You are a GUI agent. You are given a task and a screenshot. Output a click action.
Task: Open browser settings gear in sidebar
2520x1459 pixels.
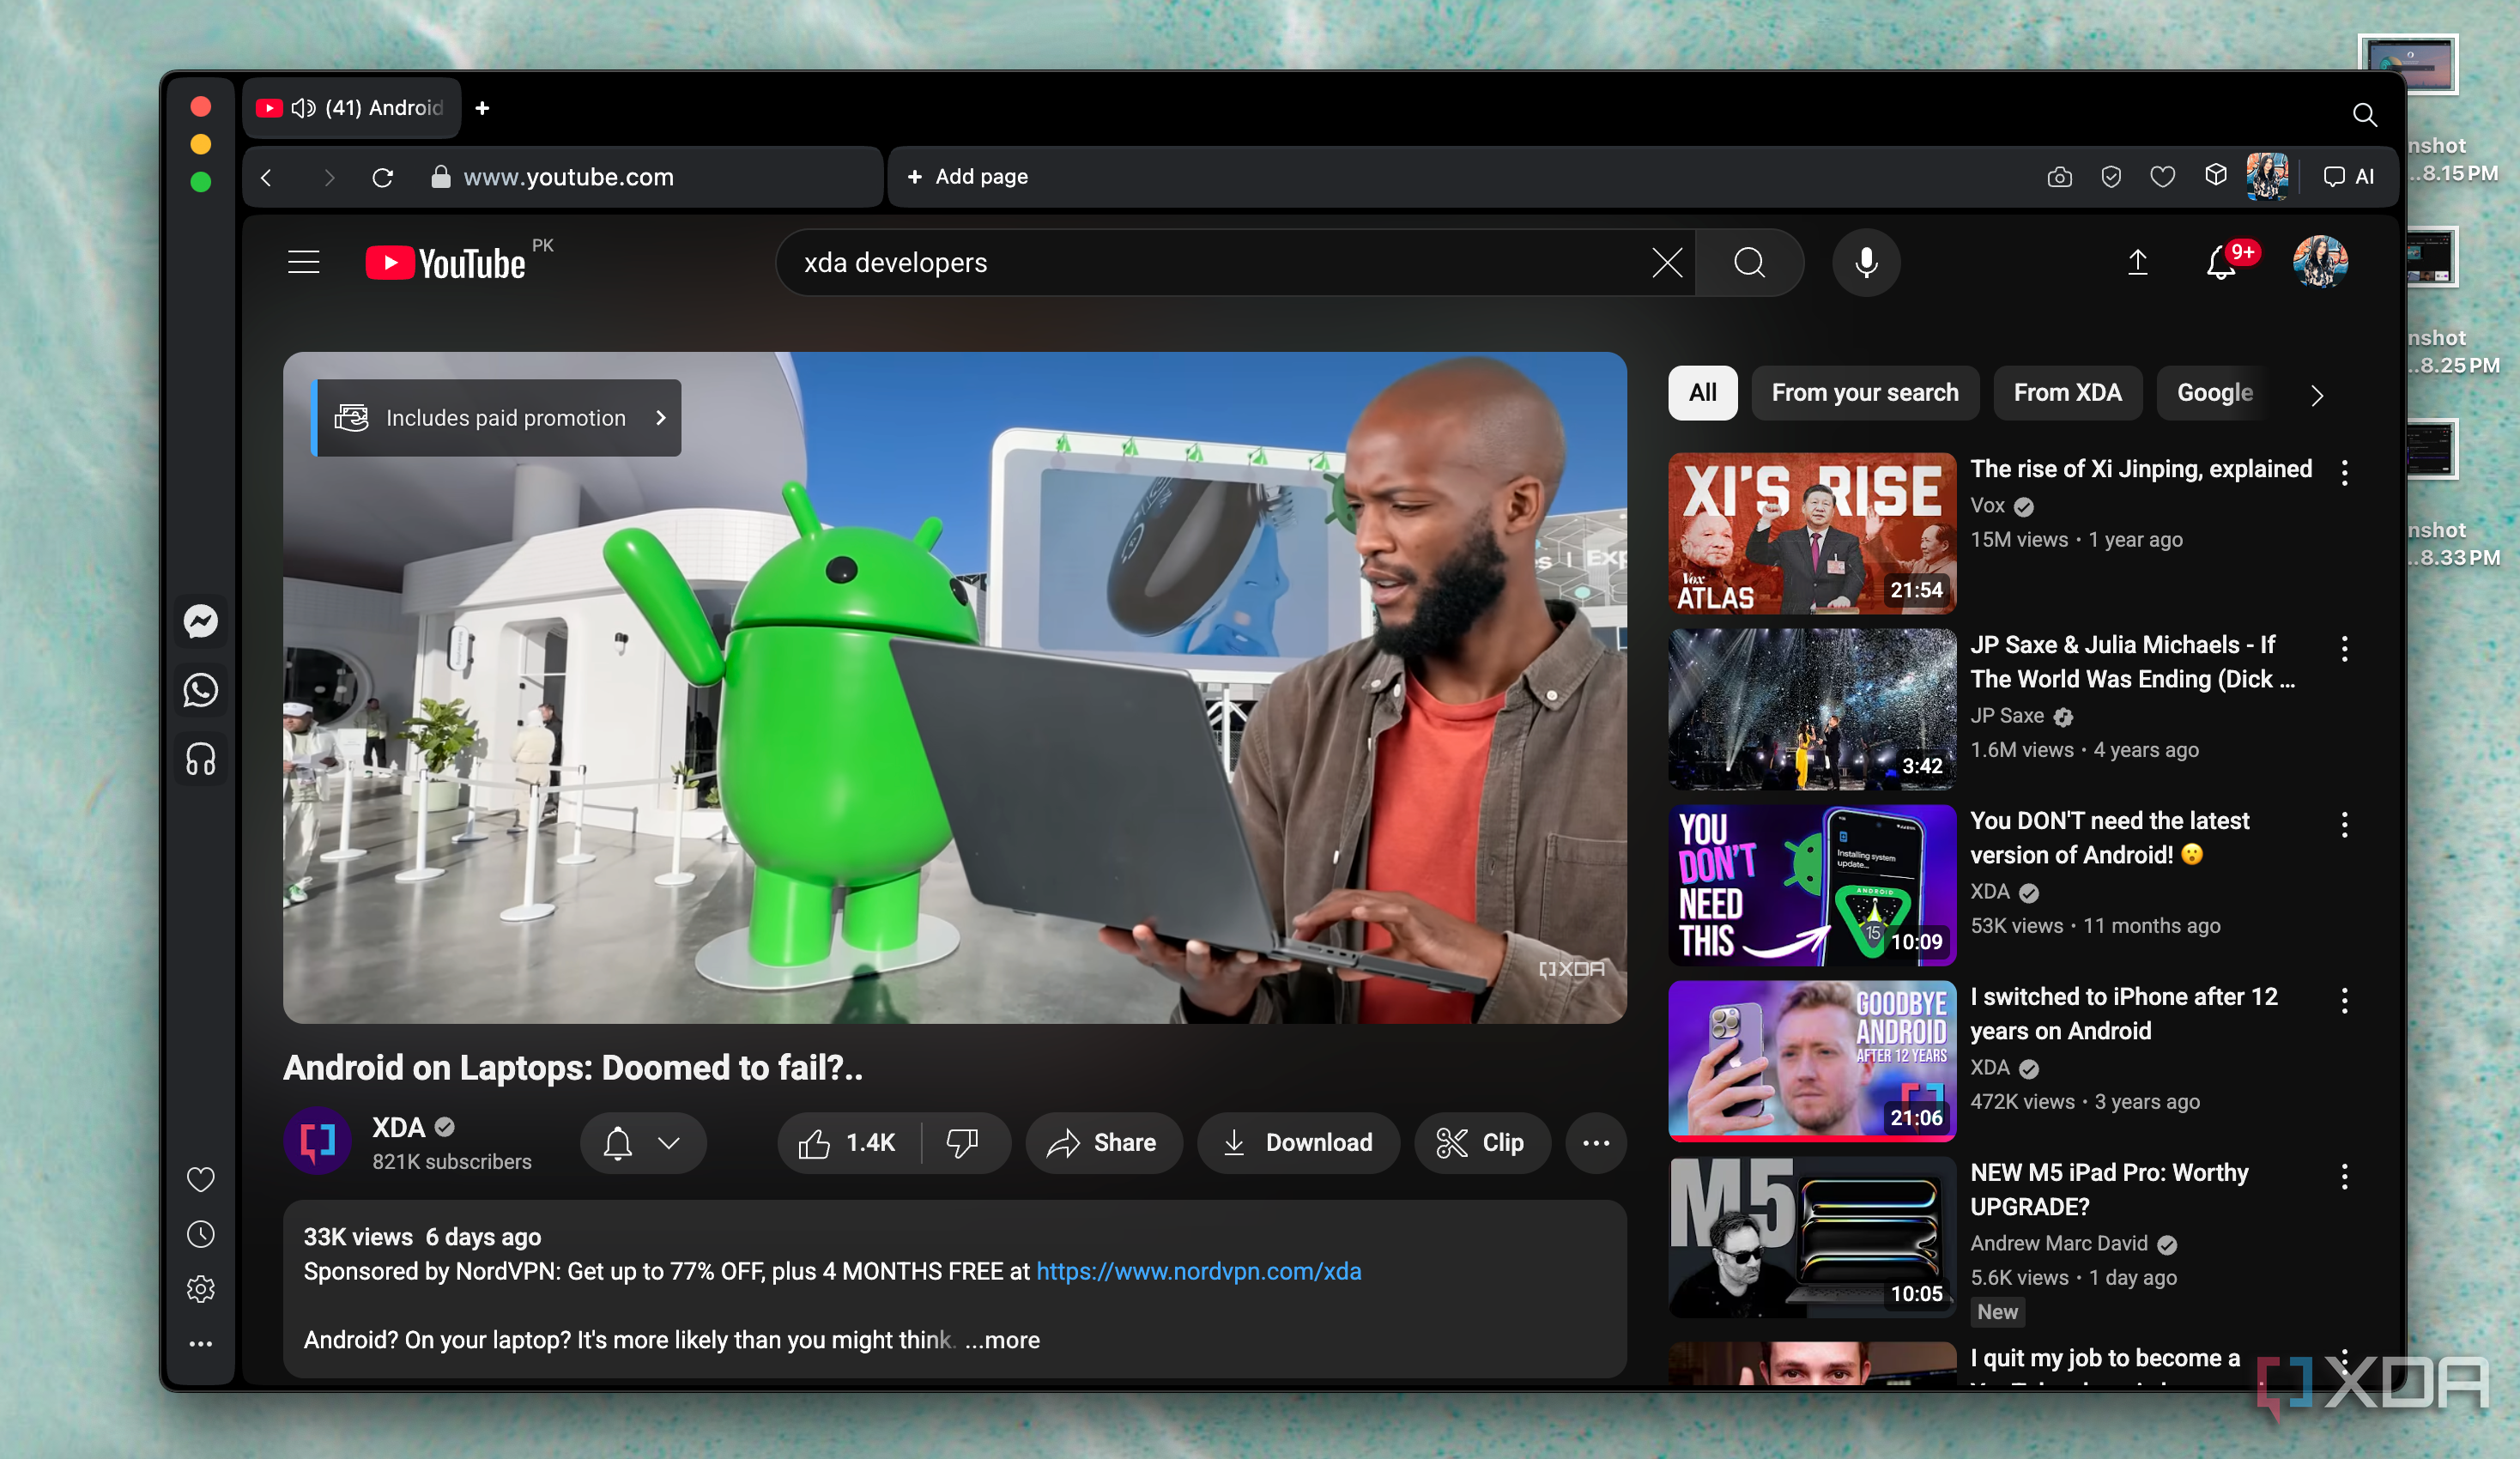(201, 1289)
